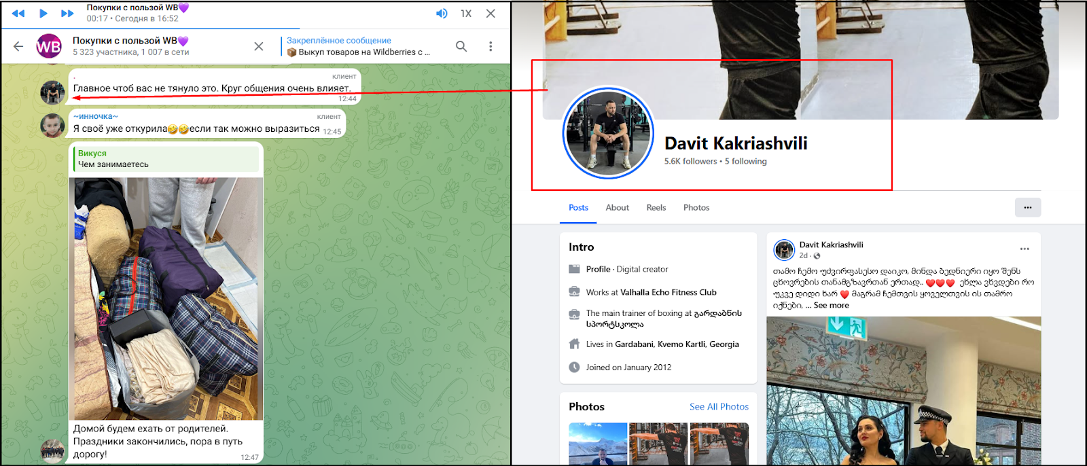Open the shared luggage photo
1087x466 pixels.
[166, 299]
